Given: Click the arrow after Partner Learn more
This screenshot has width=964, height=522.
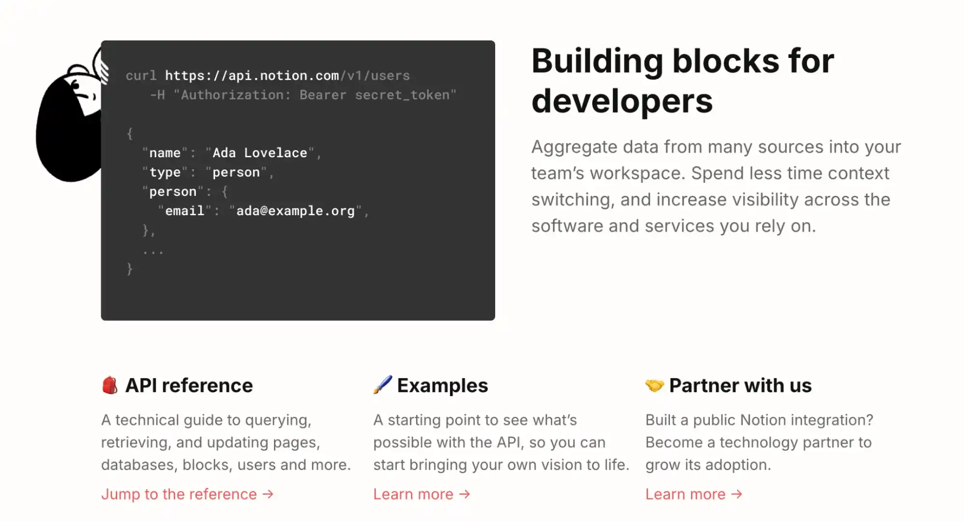Looking at the screenshot, I should [736, 494].
